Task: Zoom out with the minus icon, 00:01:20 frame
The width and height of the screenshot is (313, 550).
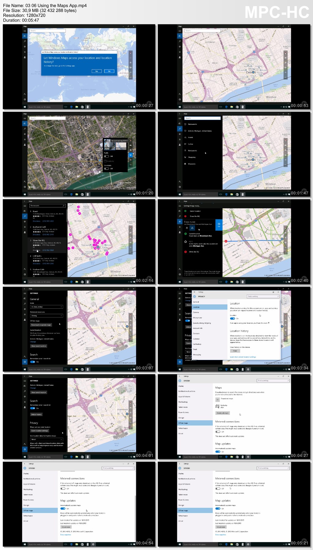Action: (x=131, y=165)
